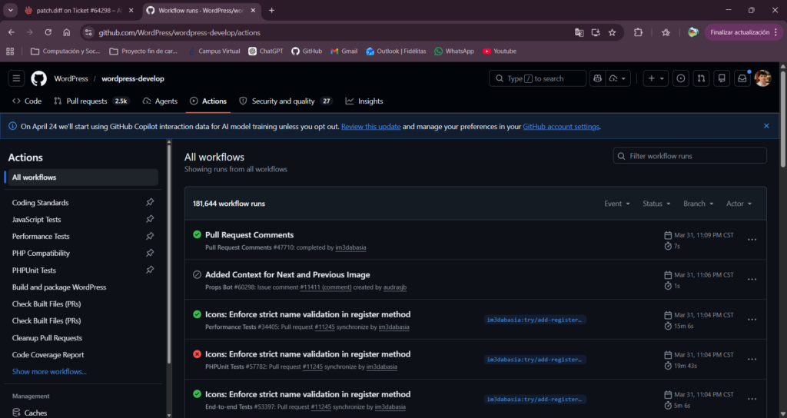Click Show more workflows link

pos(49,371)
